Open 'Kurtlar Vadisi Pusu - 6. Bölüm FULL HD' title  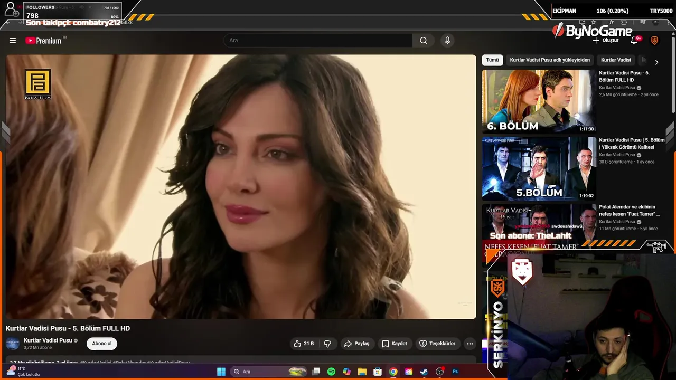pos(624,77)
